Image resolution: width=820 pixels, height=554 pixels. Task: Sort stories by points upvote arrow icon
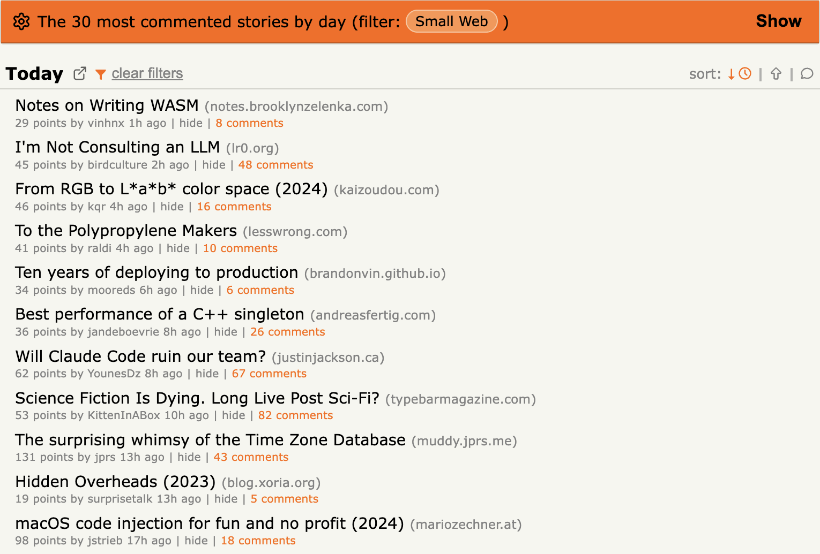click(x=776, y=74)
